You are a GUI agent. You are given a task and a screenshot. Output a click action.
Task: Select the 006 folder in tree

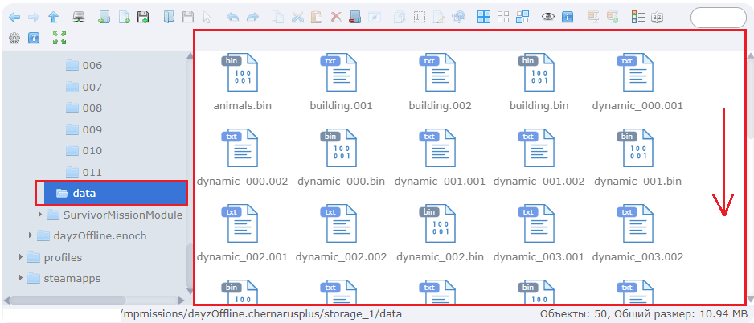84,65
